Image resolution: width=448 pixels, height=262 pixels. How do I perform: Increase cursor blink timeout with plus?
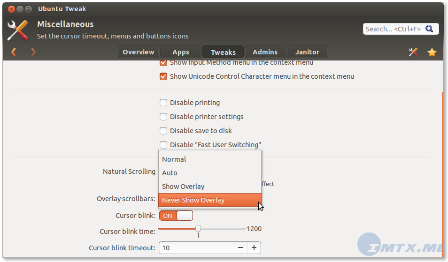[x=254, y=248]
